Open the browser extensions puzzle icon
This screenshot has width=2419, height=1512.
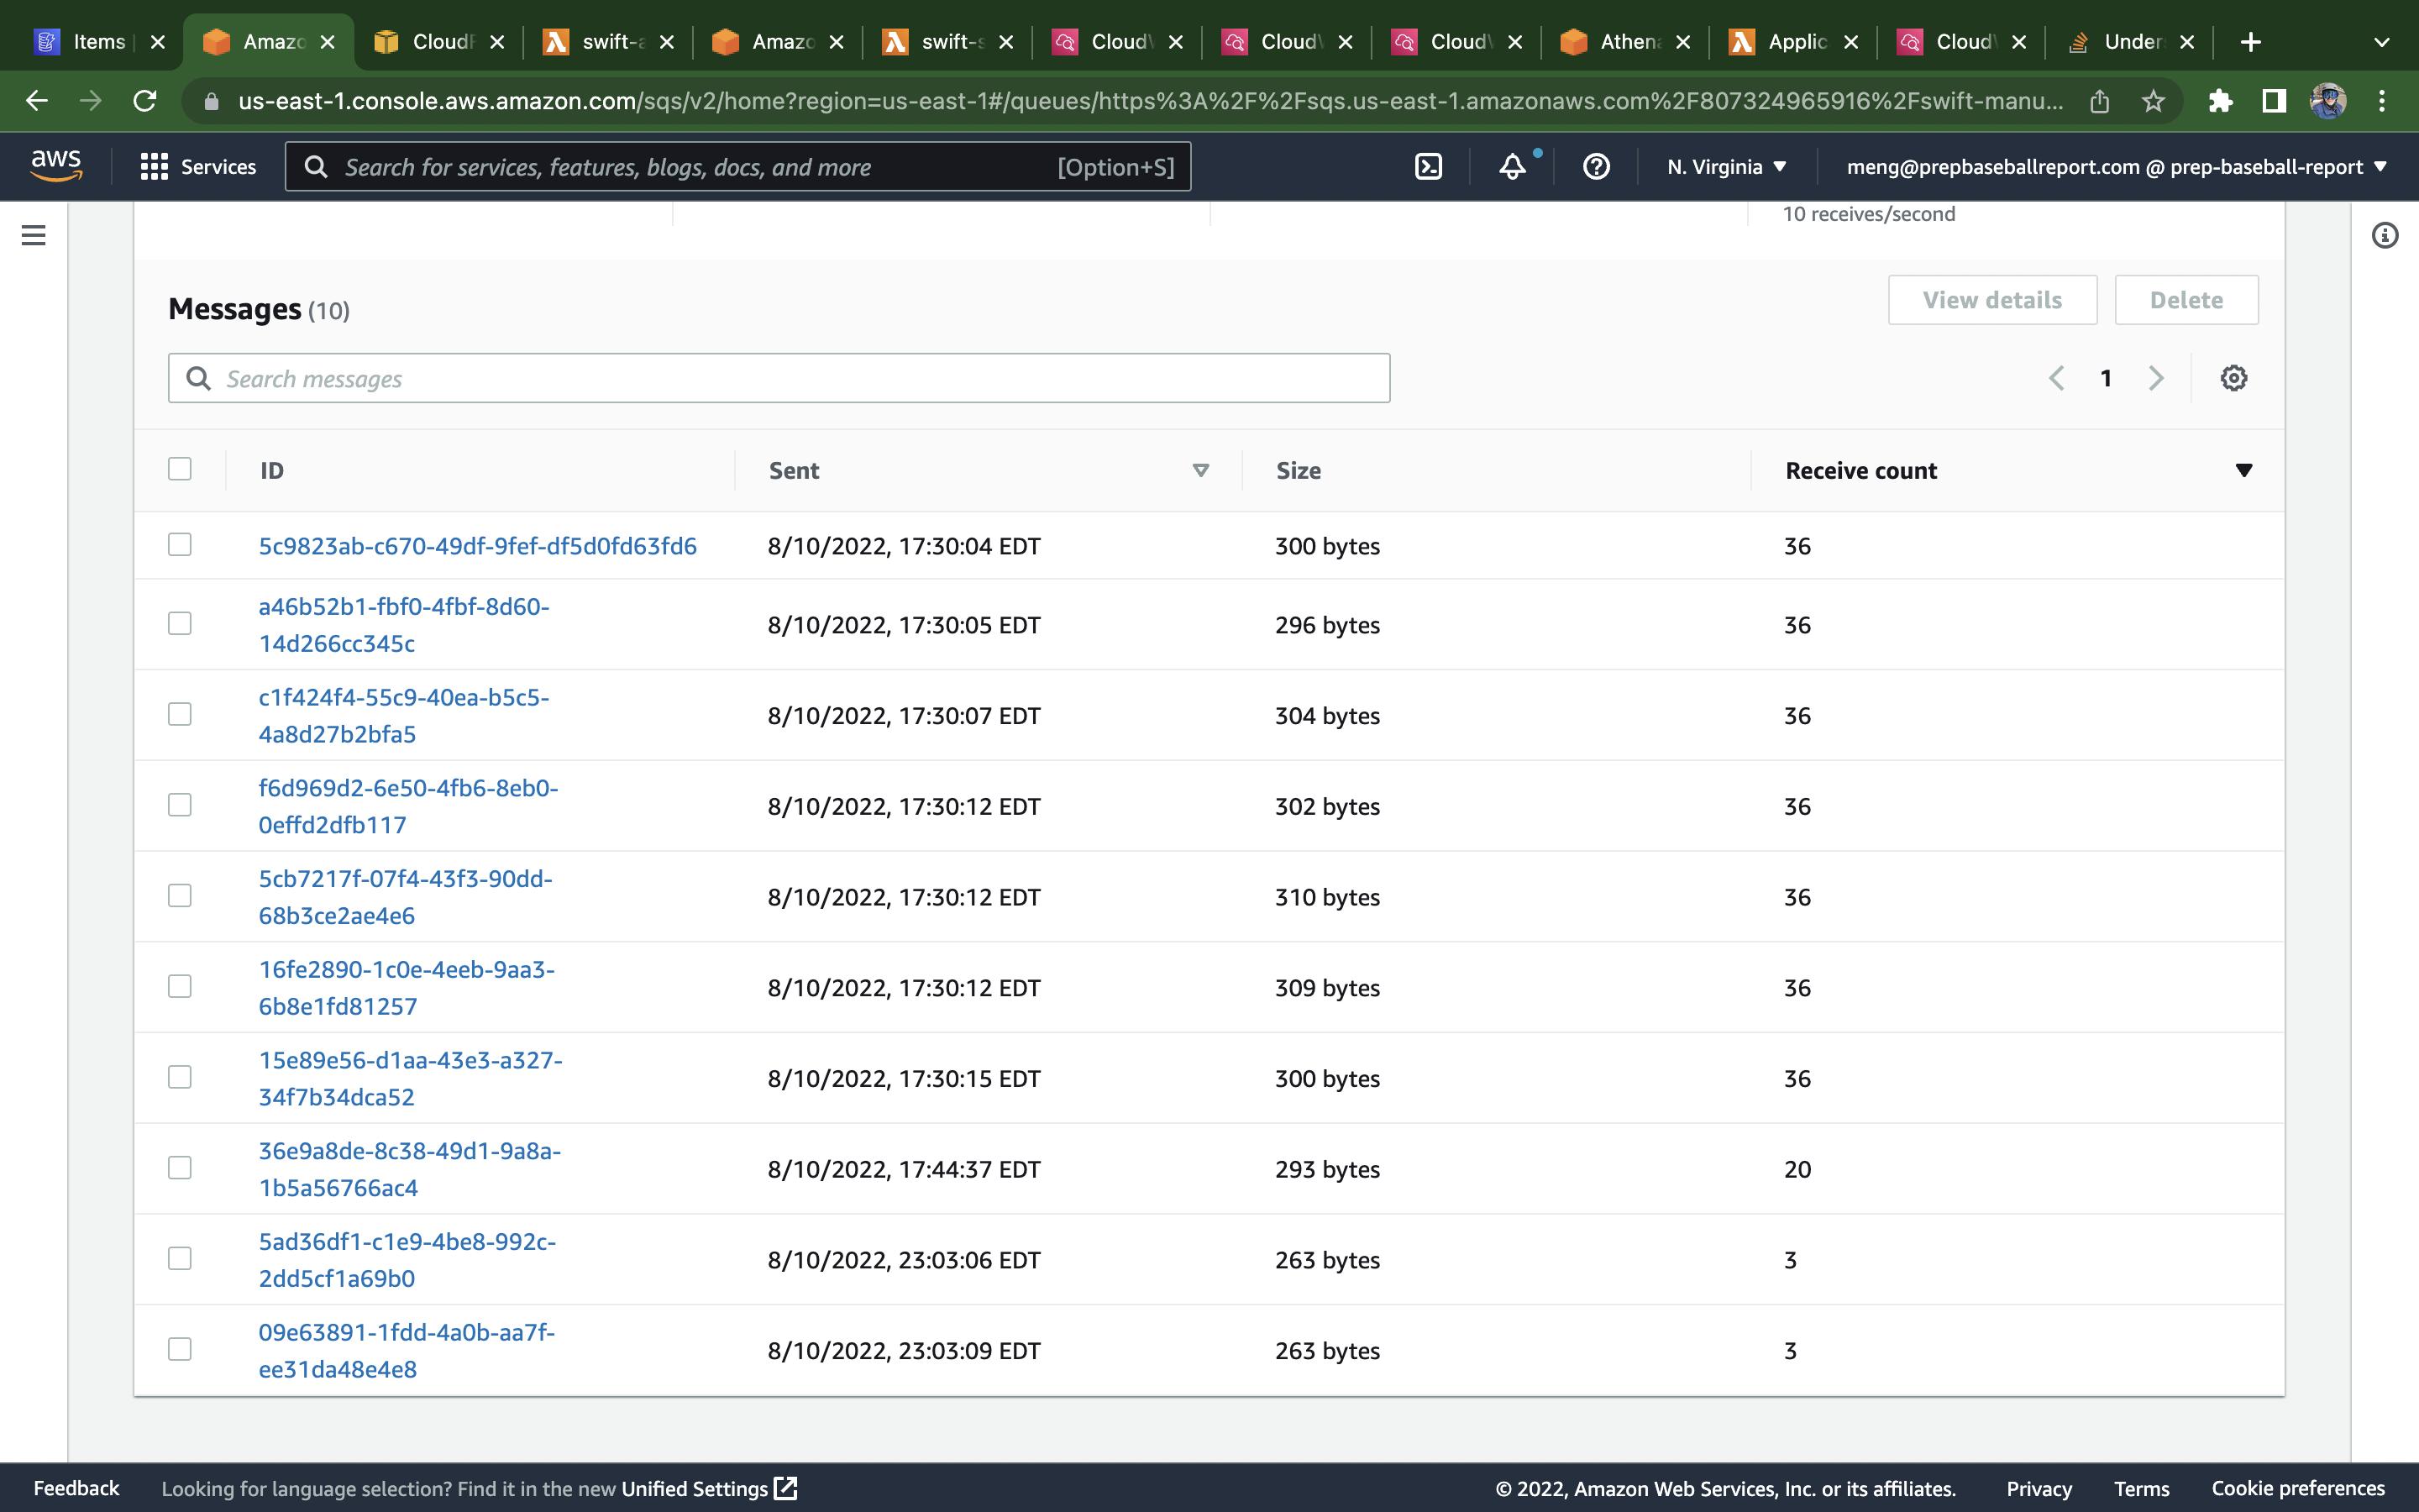click(x=2220, y=101)
